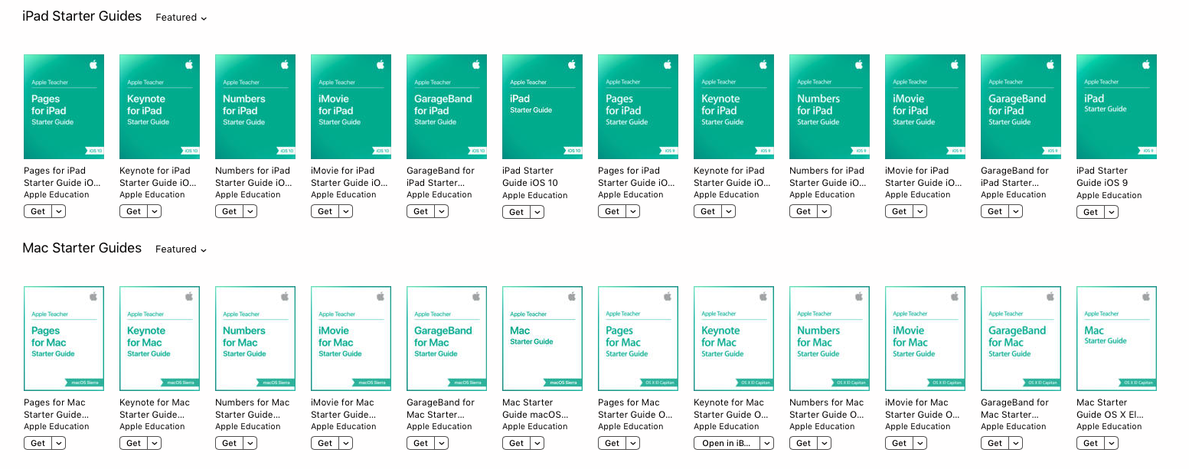Image resolution: width=1189 pixels, height=469 pixels.
Task: Click Get under Mac Starter Guide macOS Sierra
Action: click(x=517, y=443)
